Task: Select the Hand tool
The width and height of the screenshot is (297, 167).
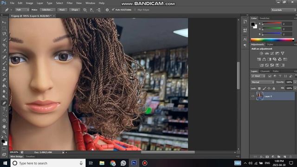Action: point(4,126)
